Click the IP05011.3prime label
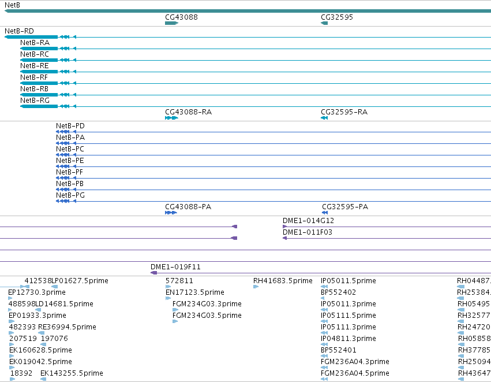Image resolution: width=491 pixels, height=382 pixels. [348, 304]
